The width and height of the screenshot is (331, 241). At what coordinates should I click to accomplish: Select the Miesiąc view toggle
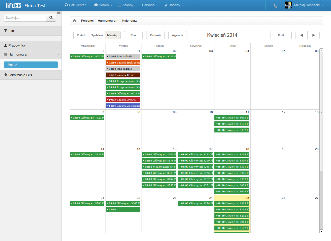113,35
